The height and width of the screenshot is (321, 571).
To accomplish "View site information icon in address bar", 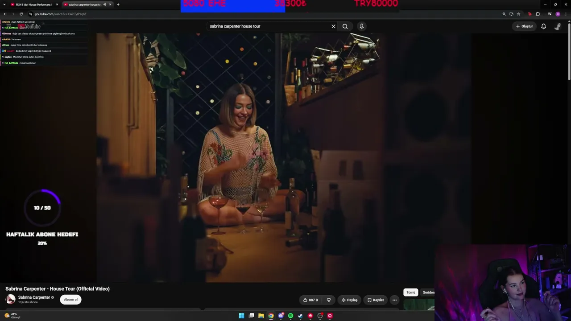I will (30, 14).
